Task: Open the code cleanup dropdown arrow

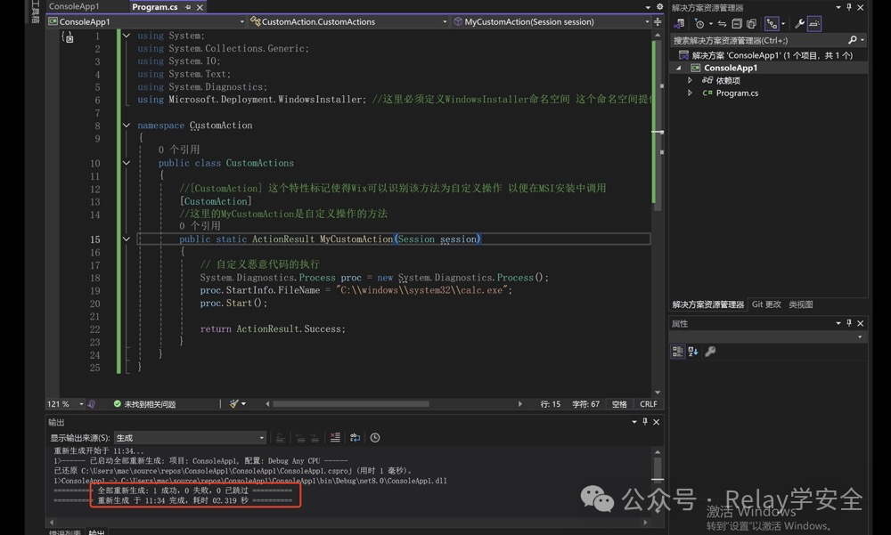Action: [244, 404]
